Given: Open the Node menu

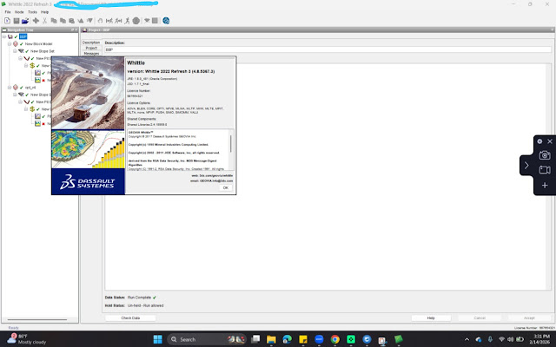Looking at the screenshot, I should coord(19,12).
